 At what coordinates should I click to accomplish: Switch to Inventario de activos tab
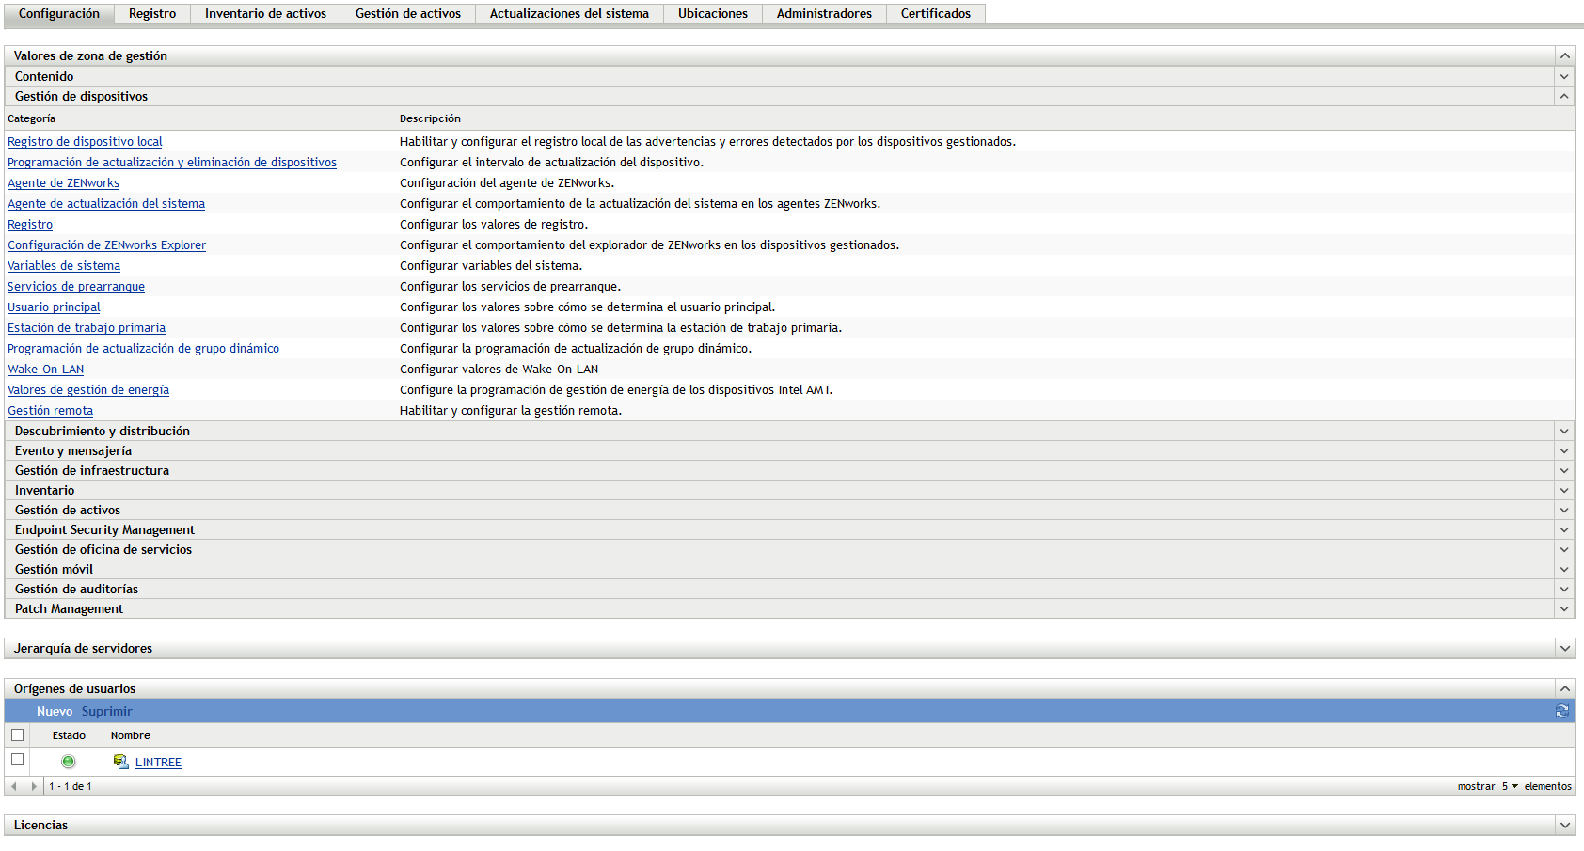(265, 14)
